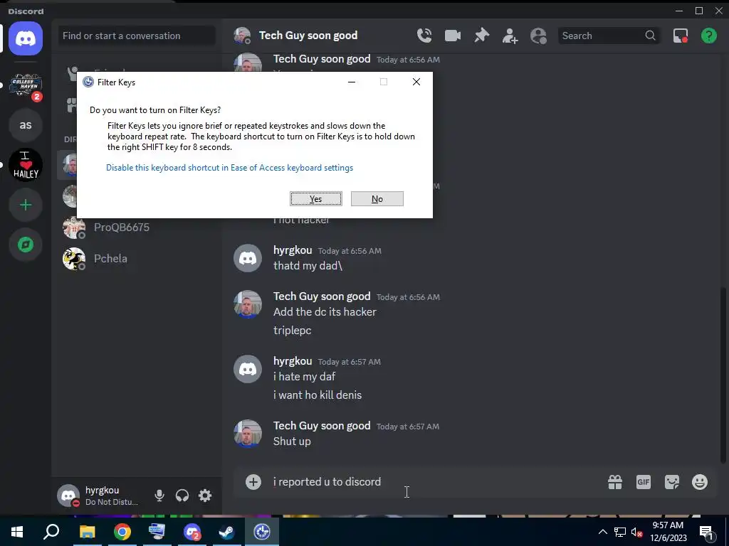Mute the microphone in user panel
729x546 pixels.
pos(159,496)
